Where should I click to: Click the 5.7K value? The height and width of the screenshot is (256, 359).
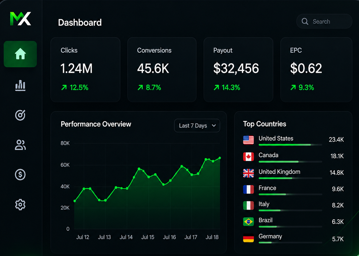pyautogui.click(x=338, y=239)
